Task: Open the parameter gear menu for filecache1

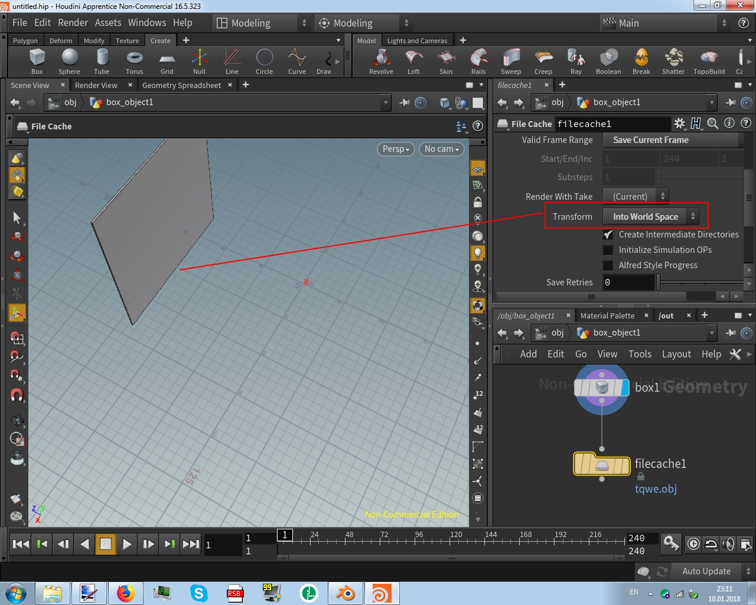Action: click(x=680, y=123)
